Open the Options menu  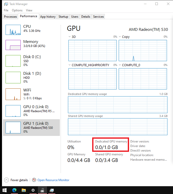tap(17, 10)
